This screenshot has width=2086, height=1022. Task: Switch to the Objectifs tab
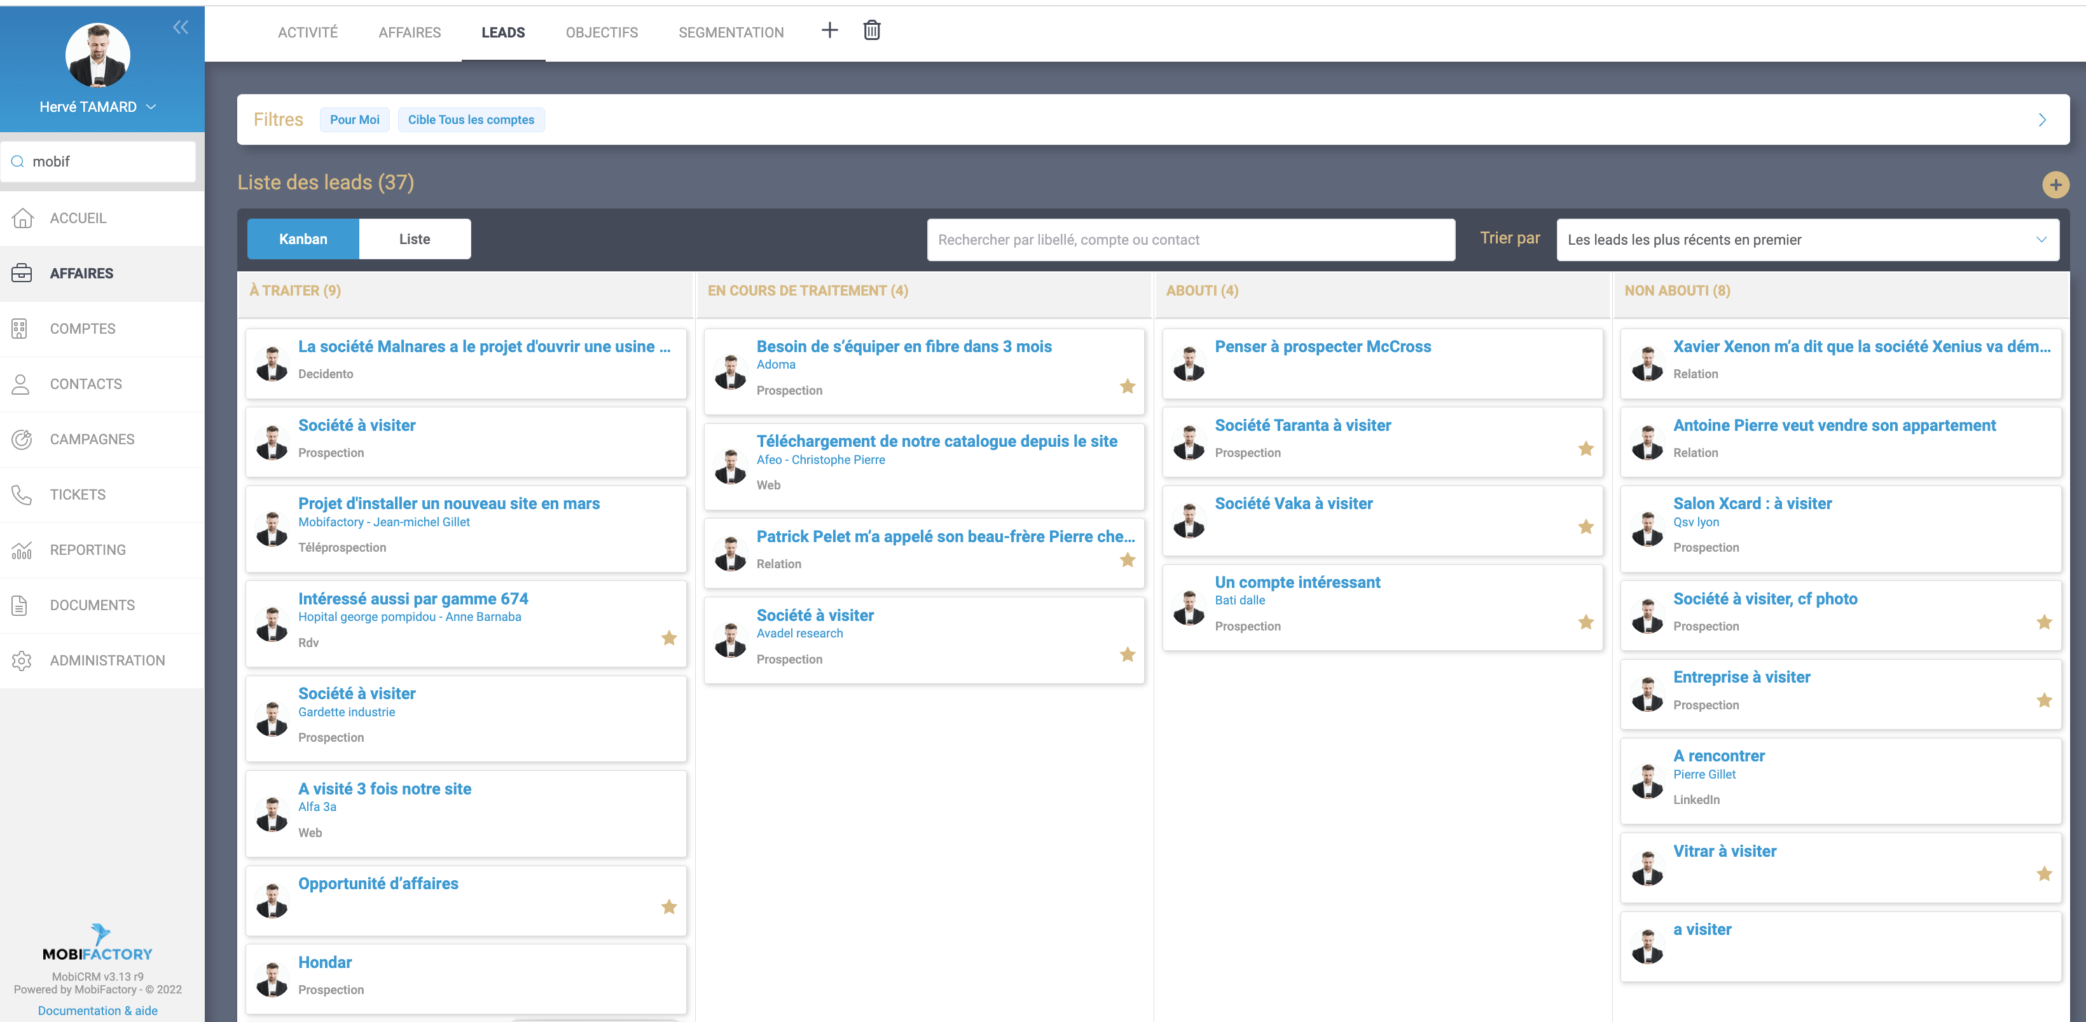(602, 32)
